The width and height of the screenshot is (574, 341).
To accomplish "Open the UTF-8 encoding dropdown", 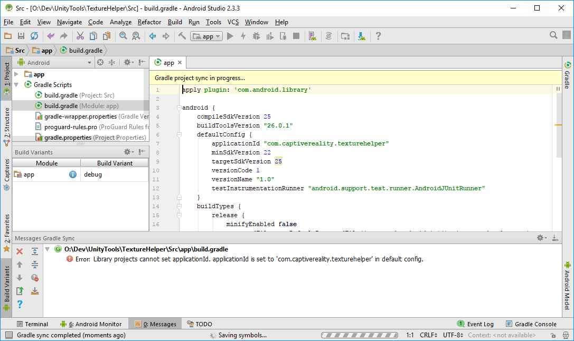I will click(453, 335).
